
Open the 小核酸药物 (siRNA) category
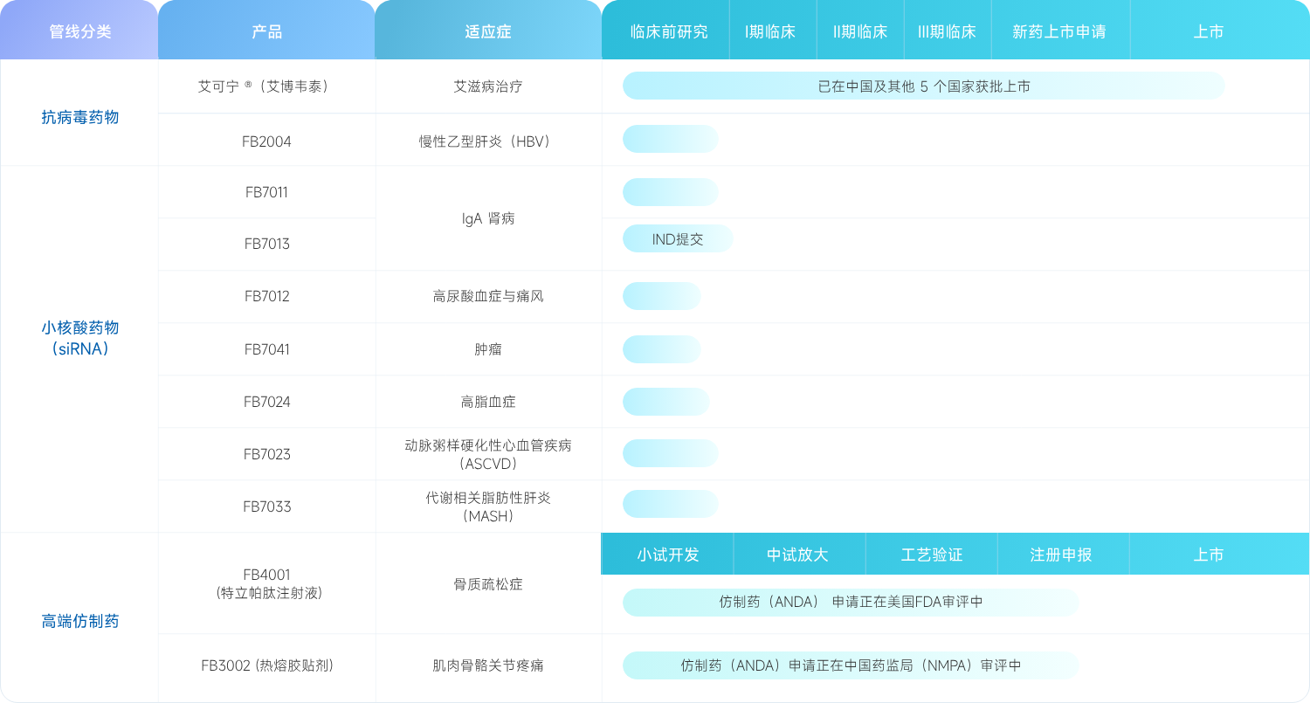click(x=79, y=338)
